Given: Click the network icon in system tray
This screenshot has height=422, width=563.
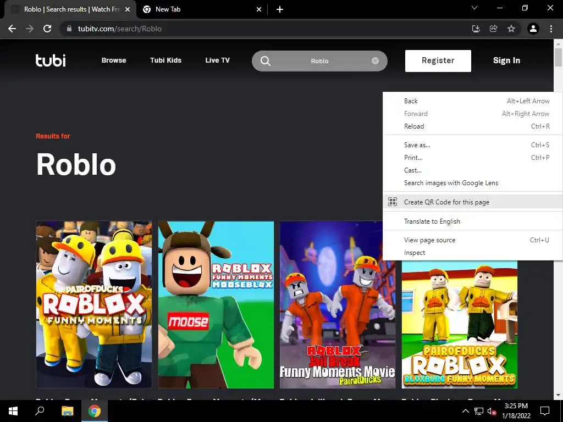Looking at the screenshot, I should [479, 411].
